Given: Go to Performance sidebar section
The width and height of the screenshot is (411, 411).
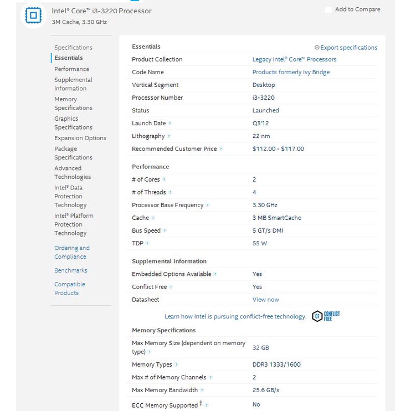Looking at the screenshot, I should [x=71, y=69].
